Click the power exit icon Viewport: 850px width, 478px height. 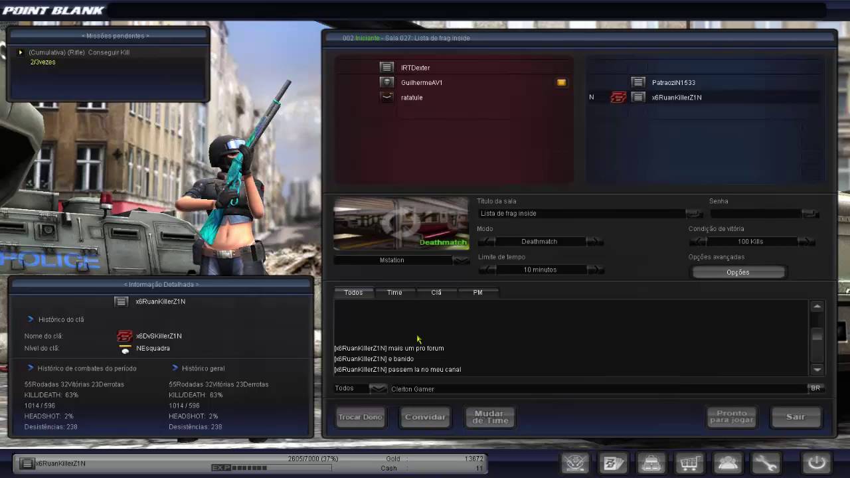pyautogui.click(x=815, y=463)
